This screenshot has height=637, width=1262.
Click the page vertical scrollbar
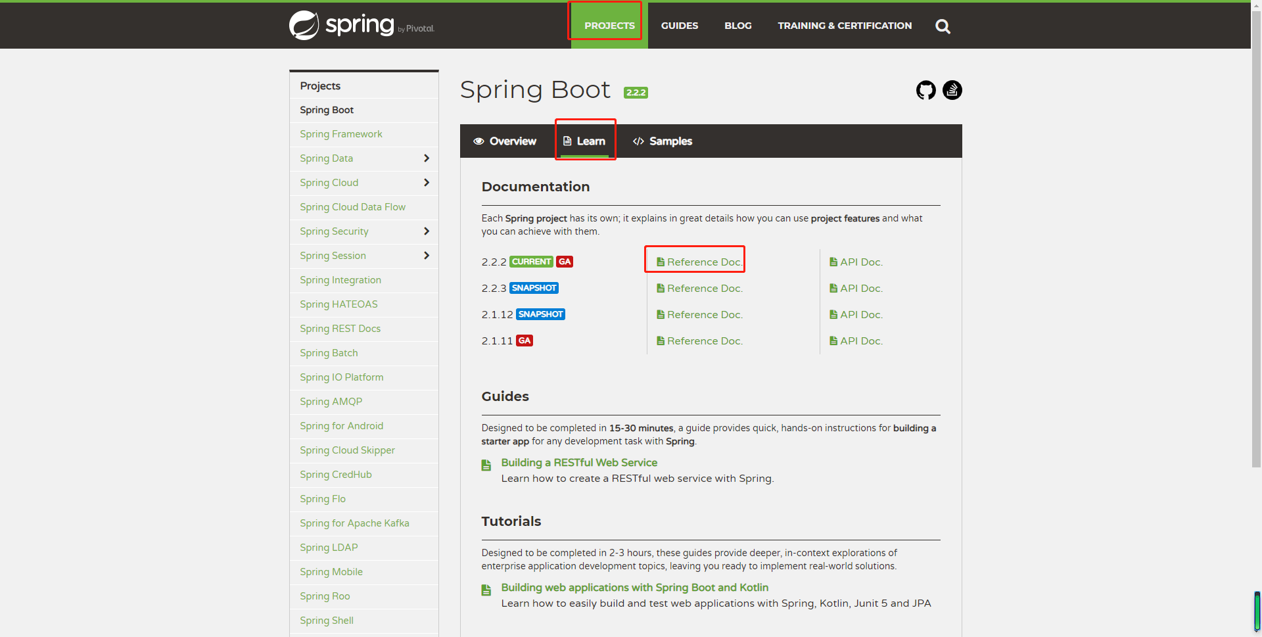click(x=1256, y=237)
